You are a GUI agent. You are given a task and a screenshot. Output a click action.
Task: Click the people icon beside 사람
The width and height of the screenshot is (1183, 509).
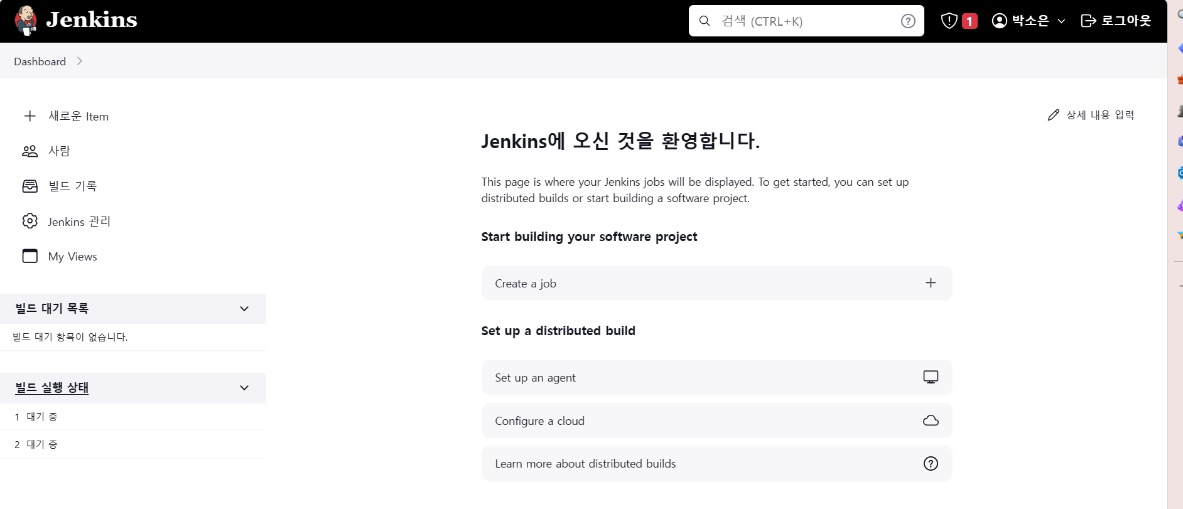(30, 151)
